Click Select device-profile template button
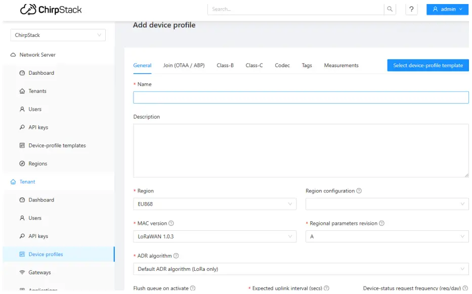Screen dimensions: 472x294 pyautogui.click(x=427, y=65)
